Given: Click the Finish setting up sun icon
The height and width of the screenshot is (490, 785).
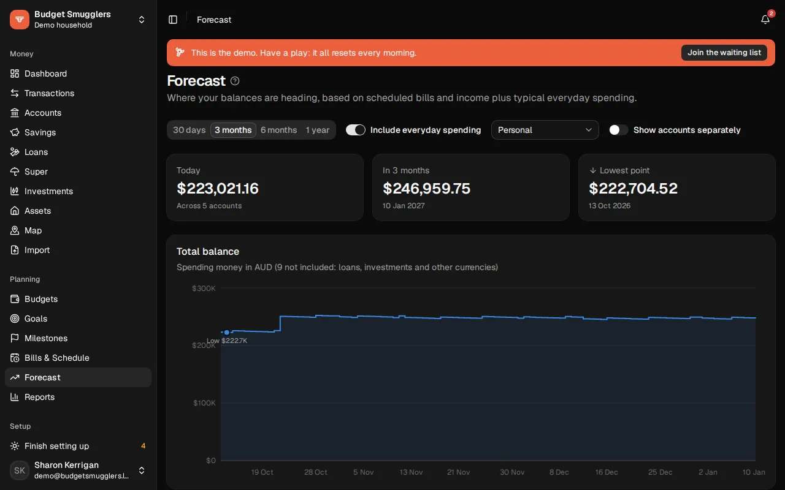Looking at the screenshot, I should (x=15, y=446).
